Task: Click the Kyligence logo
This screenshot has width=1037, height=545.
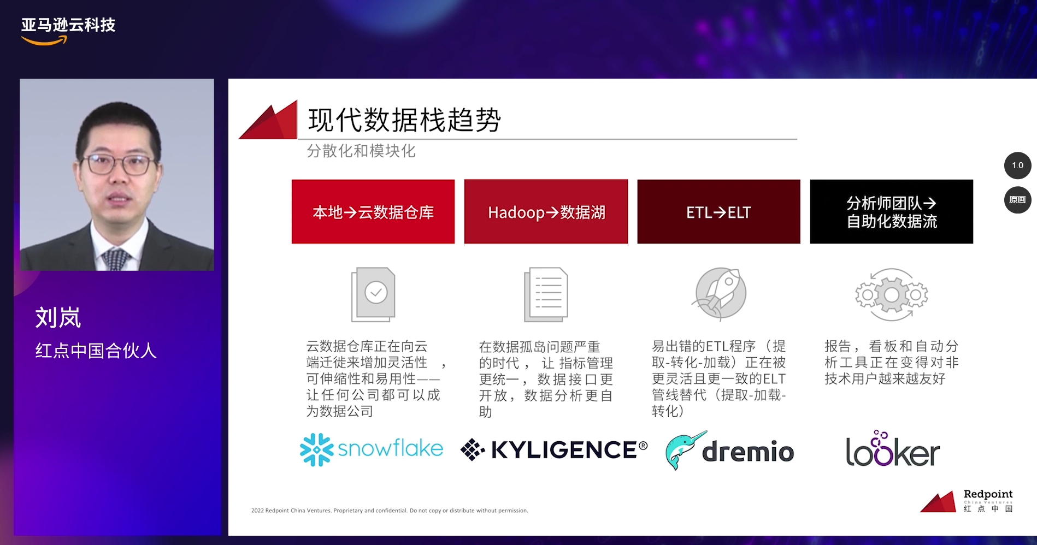Action: [554, 450]
